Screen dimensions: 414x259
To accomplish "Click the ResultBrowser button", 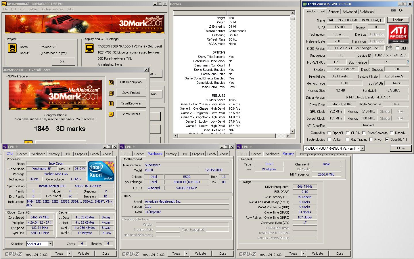I will [131, 103].
